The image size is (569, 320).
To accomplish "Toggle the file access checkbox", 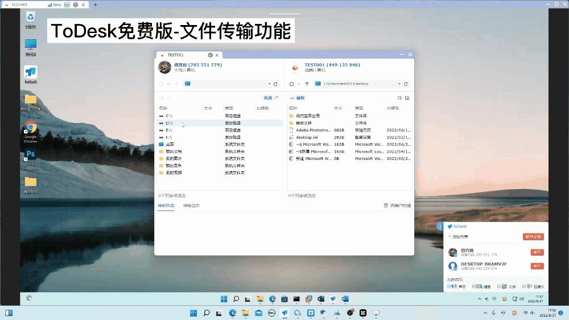I will [x=499, y=286].
